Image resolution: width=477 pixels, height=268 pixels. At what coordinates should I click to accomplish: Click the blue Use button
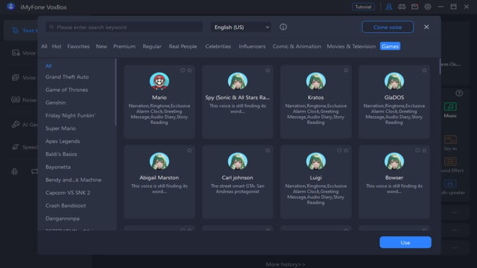(405, 242)
